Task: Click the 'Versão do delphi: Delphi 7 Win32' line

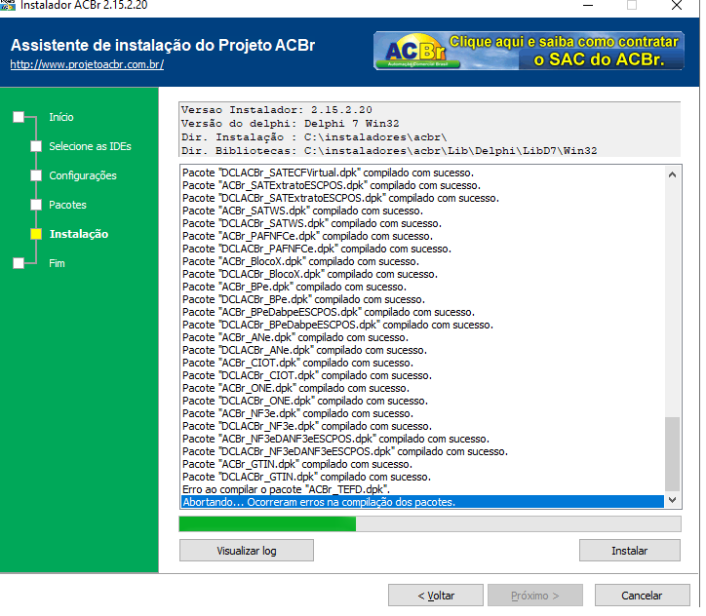Action: pyautogui.click(x=290, y=123)
